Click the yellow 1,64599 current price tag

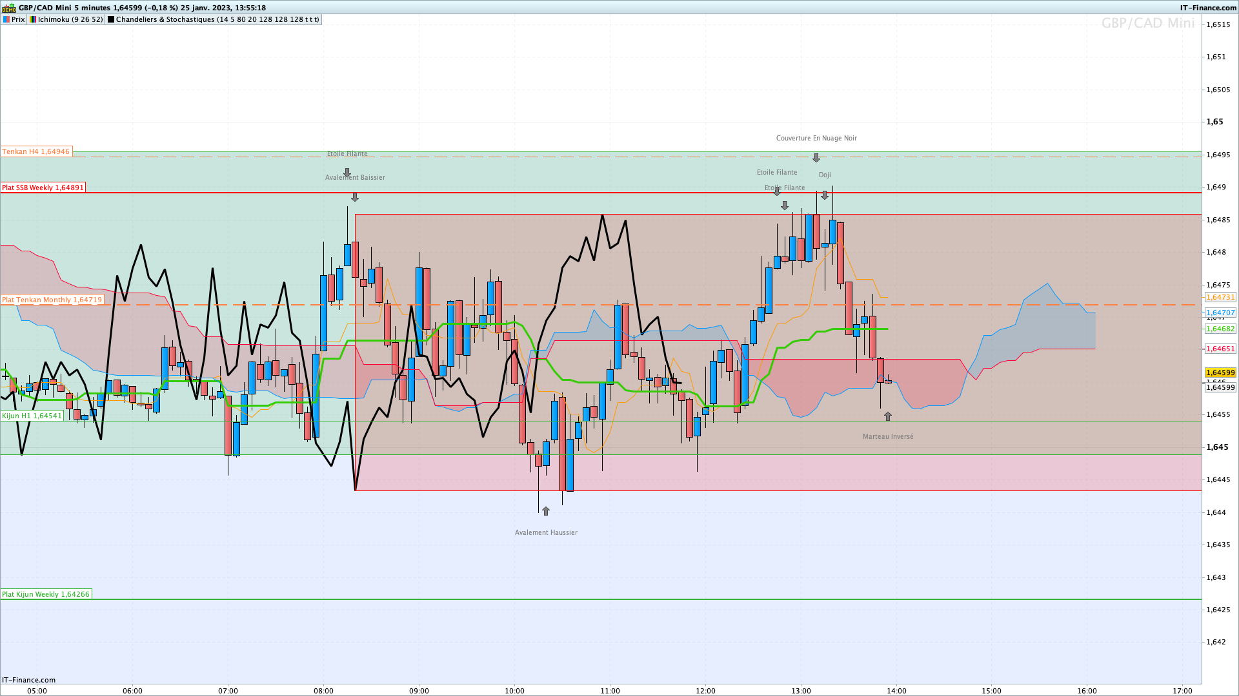[1220, 373]
